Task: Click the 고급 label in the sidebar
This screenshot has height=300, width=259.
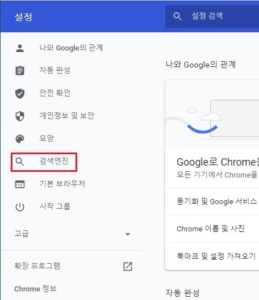Action: click(x=22, y=234)
